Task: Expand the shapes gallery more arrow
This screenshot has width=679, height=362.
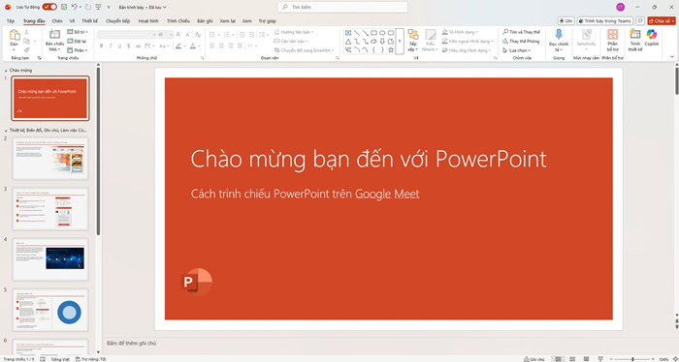Action: [x=400, y=42]
